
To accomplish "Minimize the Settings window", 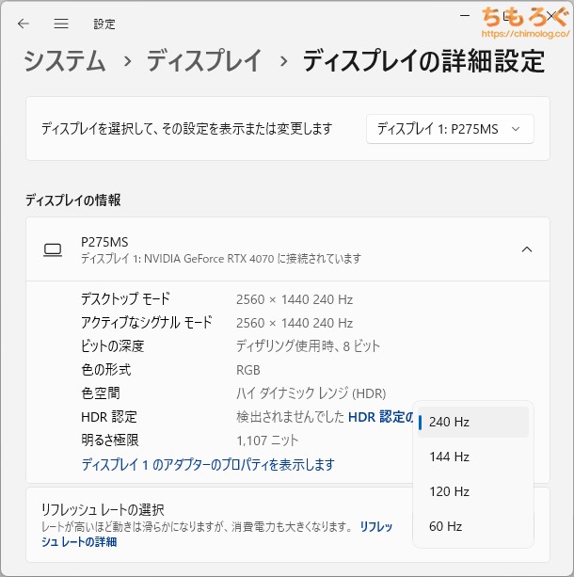I will click(x=468, y=16).
